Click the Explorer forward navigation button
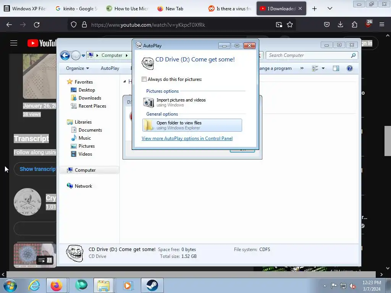This screenshot has height=293, width=391. point(76,55)
